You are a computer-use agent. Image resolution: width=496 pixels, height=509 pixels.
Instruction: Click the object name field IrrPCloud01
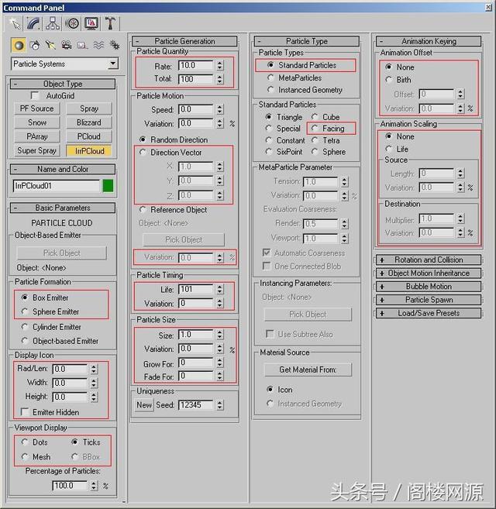click(x=56, y=186)
